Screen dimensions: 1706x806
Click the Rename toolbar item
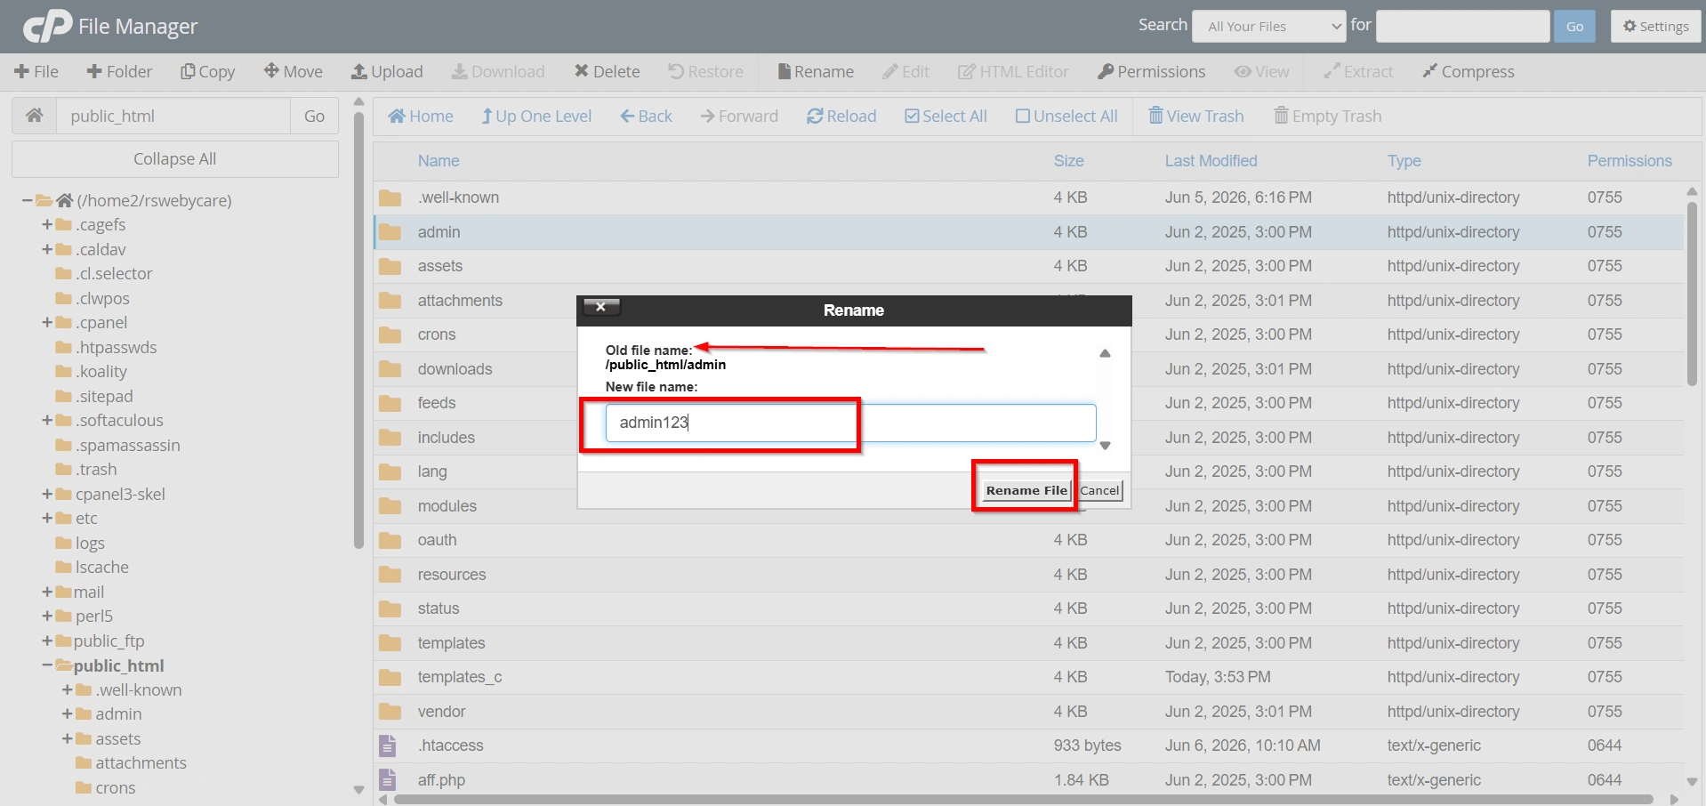[x=816, y=71]
